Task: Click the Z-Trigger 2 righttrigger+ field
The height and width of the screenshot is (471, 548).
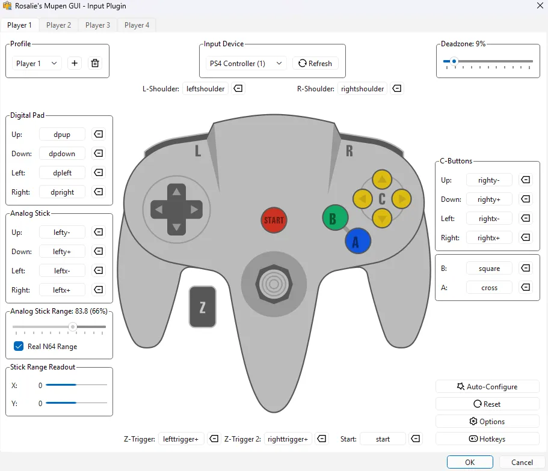Action: (x=288, y=439)
